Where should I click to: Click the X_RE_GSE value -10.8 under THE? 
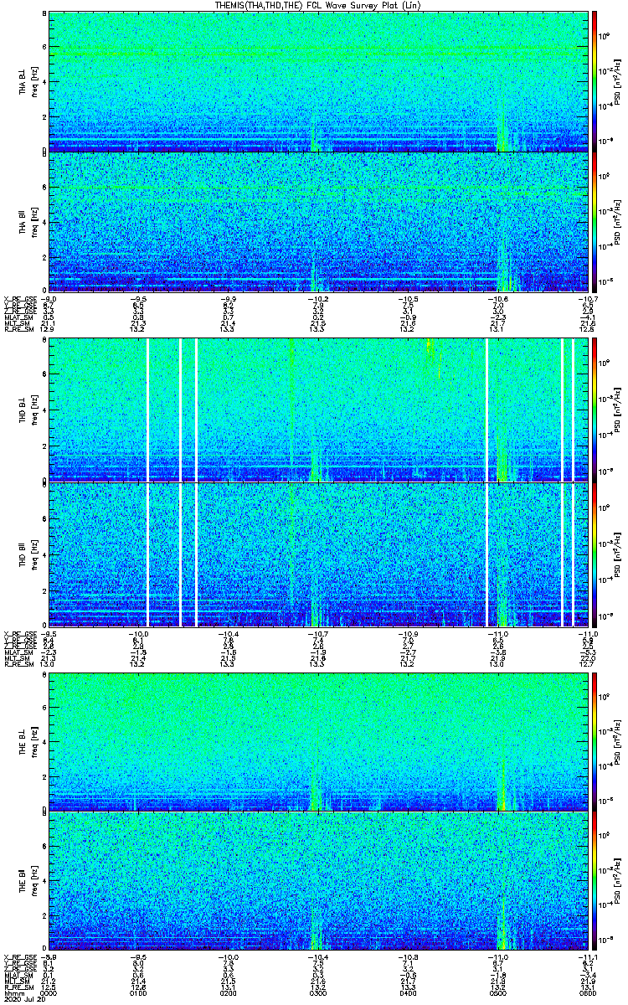coord(409,957)
